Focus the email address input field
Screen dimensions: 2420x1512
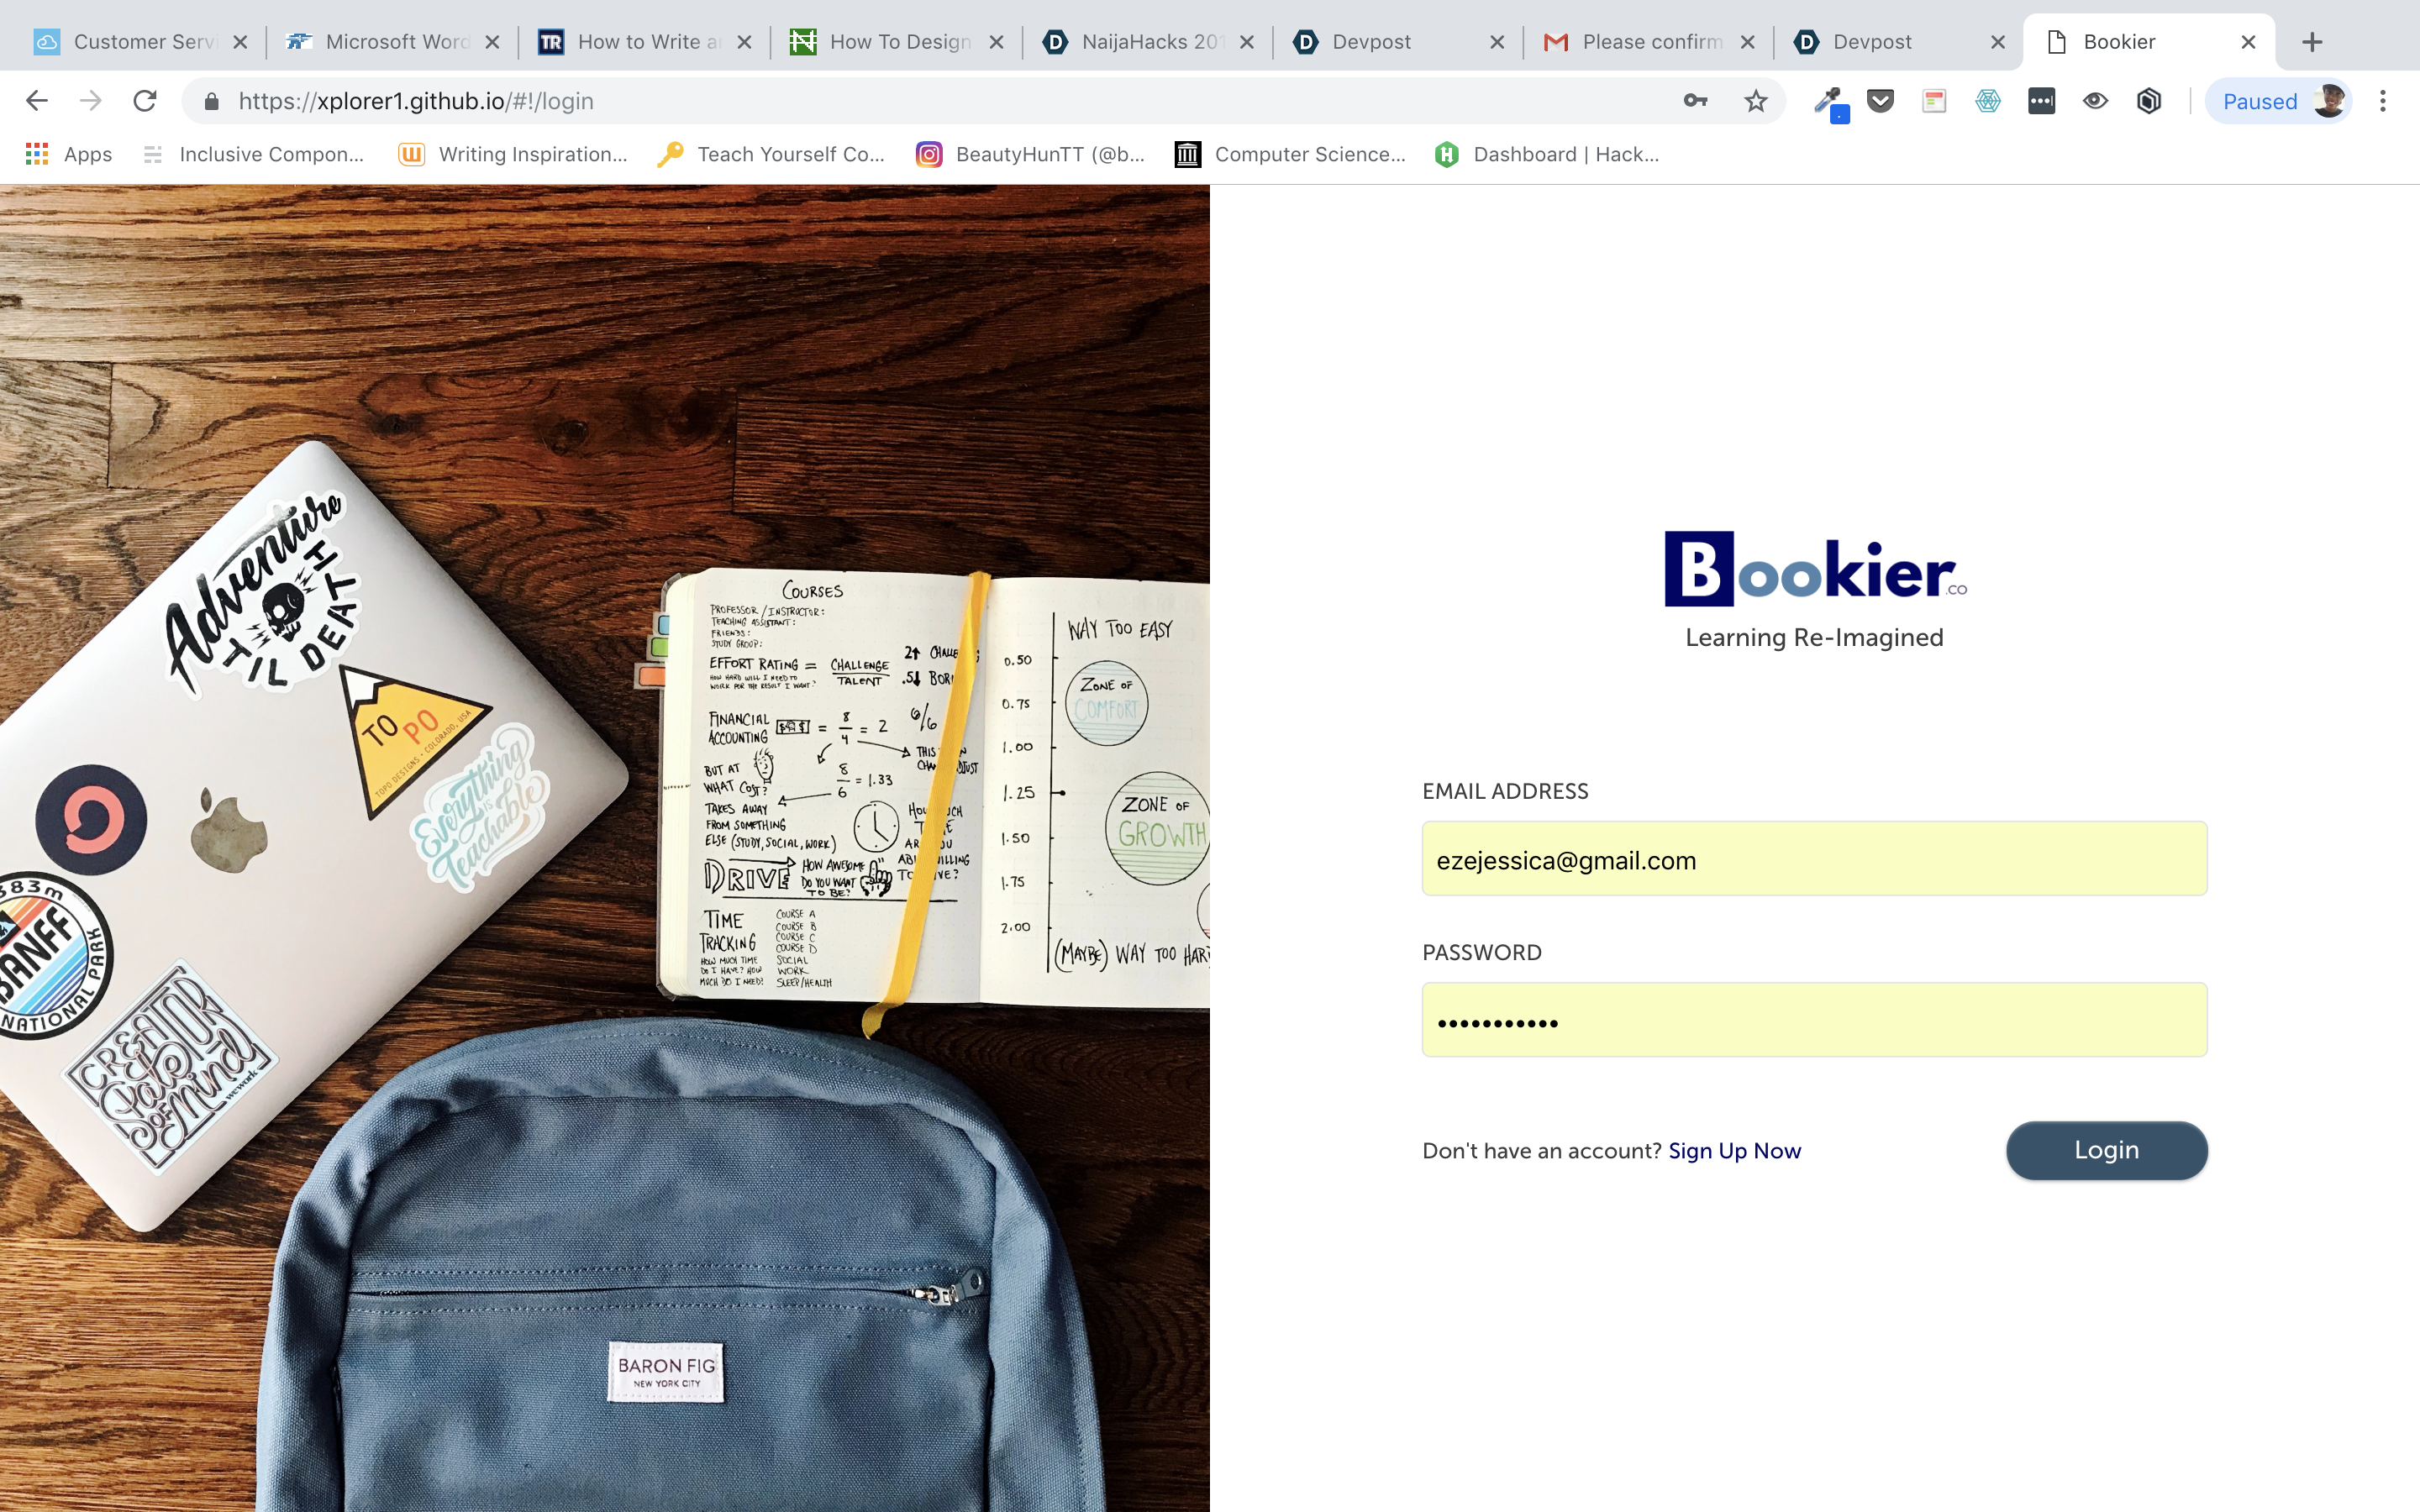tap(1814, 859)
